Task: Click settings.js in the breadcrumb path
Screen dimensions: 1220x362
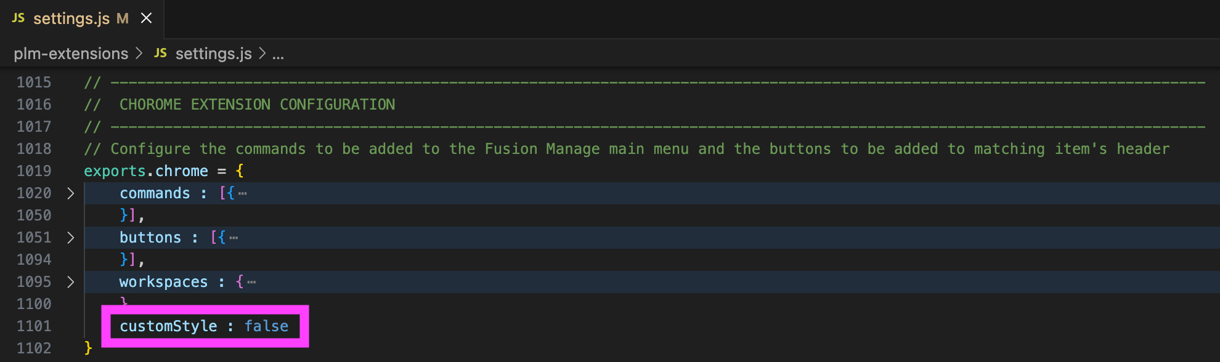Action: click(213, 54)
